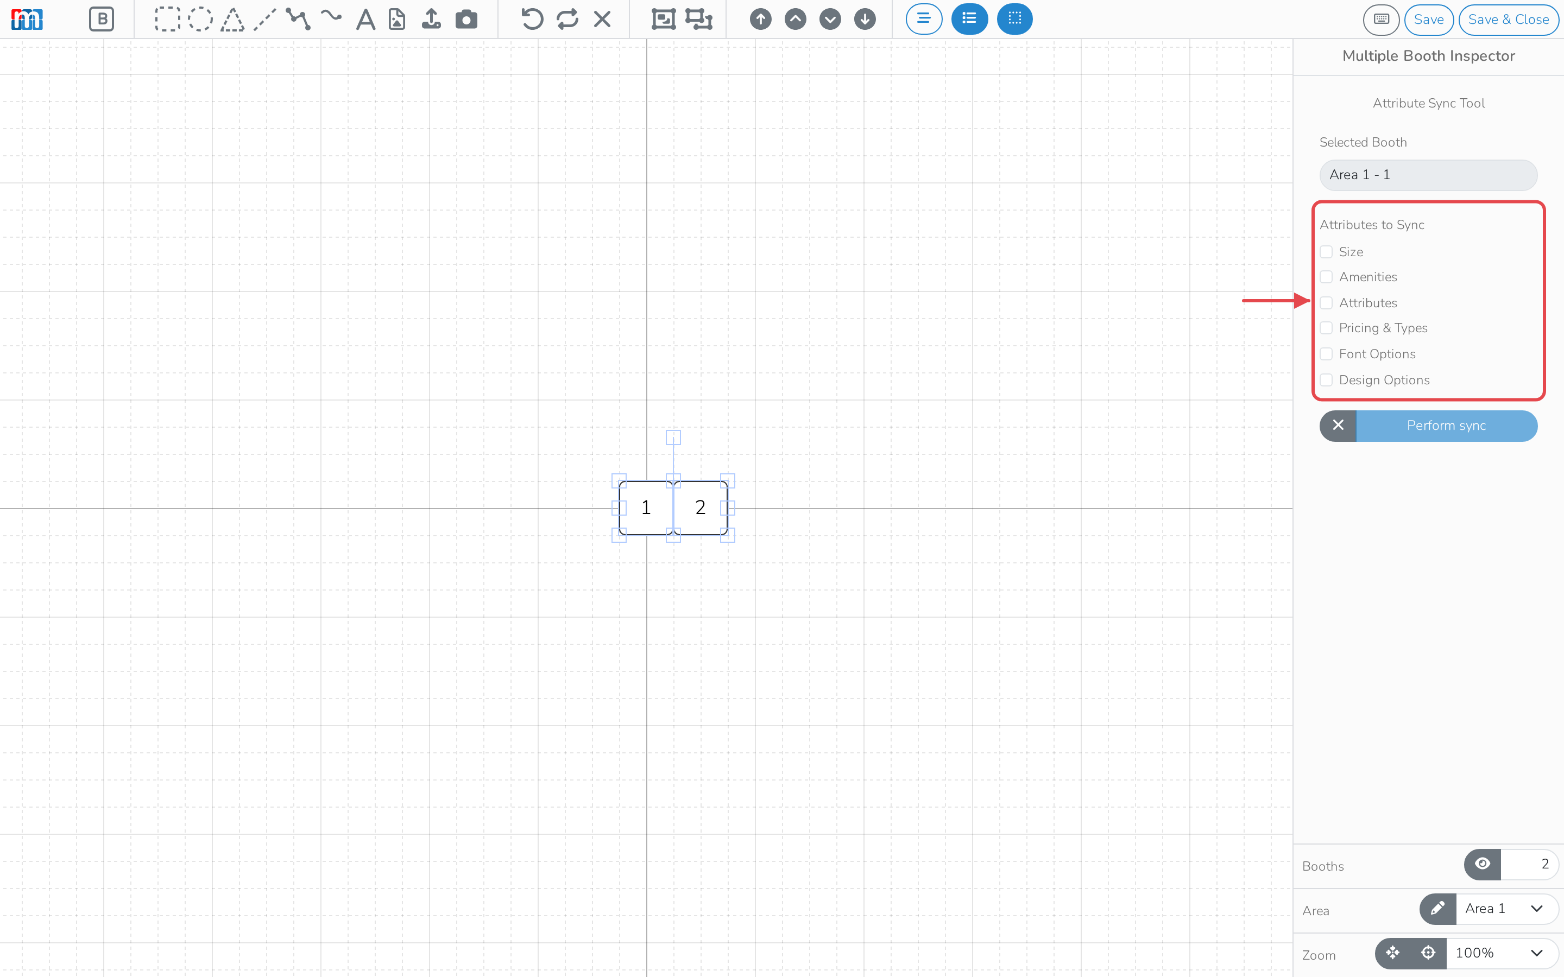Select the Text tool (A)
1564x977 pixels.
[x=366, y=20]
